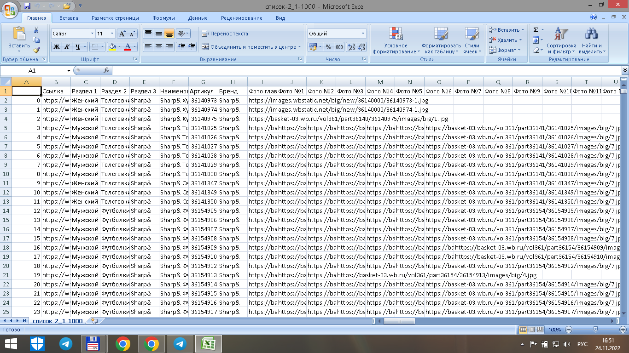Increase the cell indent
Viewport: 629px width, 353px height.
(x=192, y=47)
